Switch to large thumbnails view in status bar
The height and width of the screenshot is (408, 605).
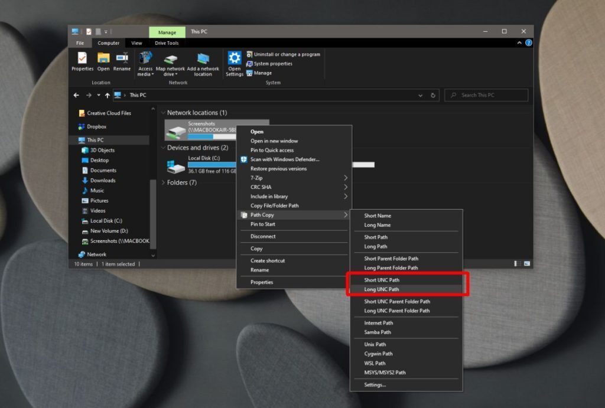tap(526, 263)
